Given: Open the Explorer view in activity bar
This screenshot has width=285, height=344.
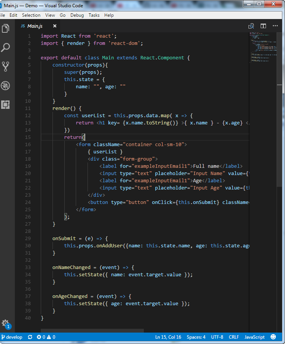Looking at the screenshot, I should (5, 29).
